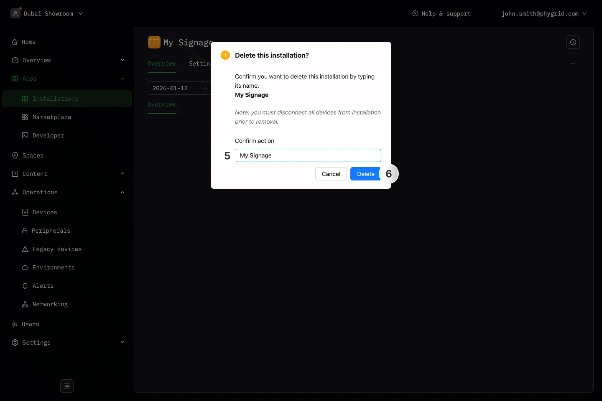
Task: Click the Peripherals icon
Action: (25, 231)
